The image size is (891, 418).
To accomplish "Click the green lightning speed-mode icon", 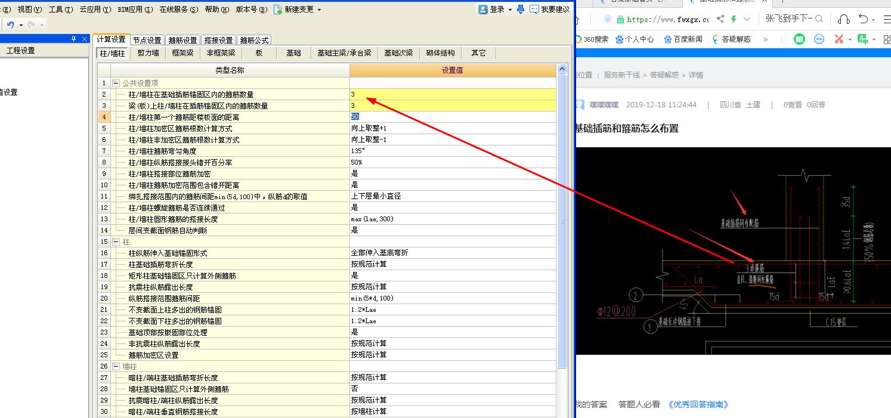I will tap(734, 19).
